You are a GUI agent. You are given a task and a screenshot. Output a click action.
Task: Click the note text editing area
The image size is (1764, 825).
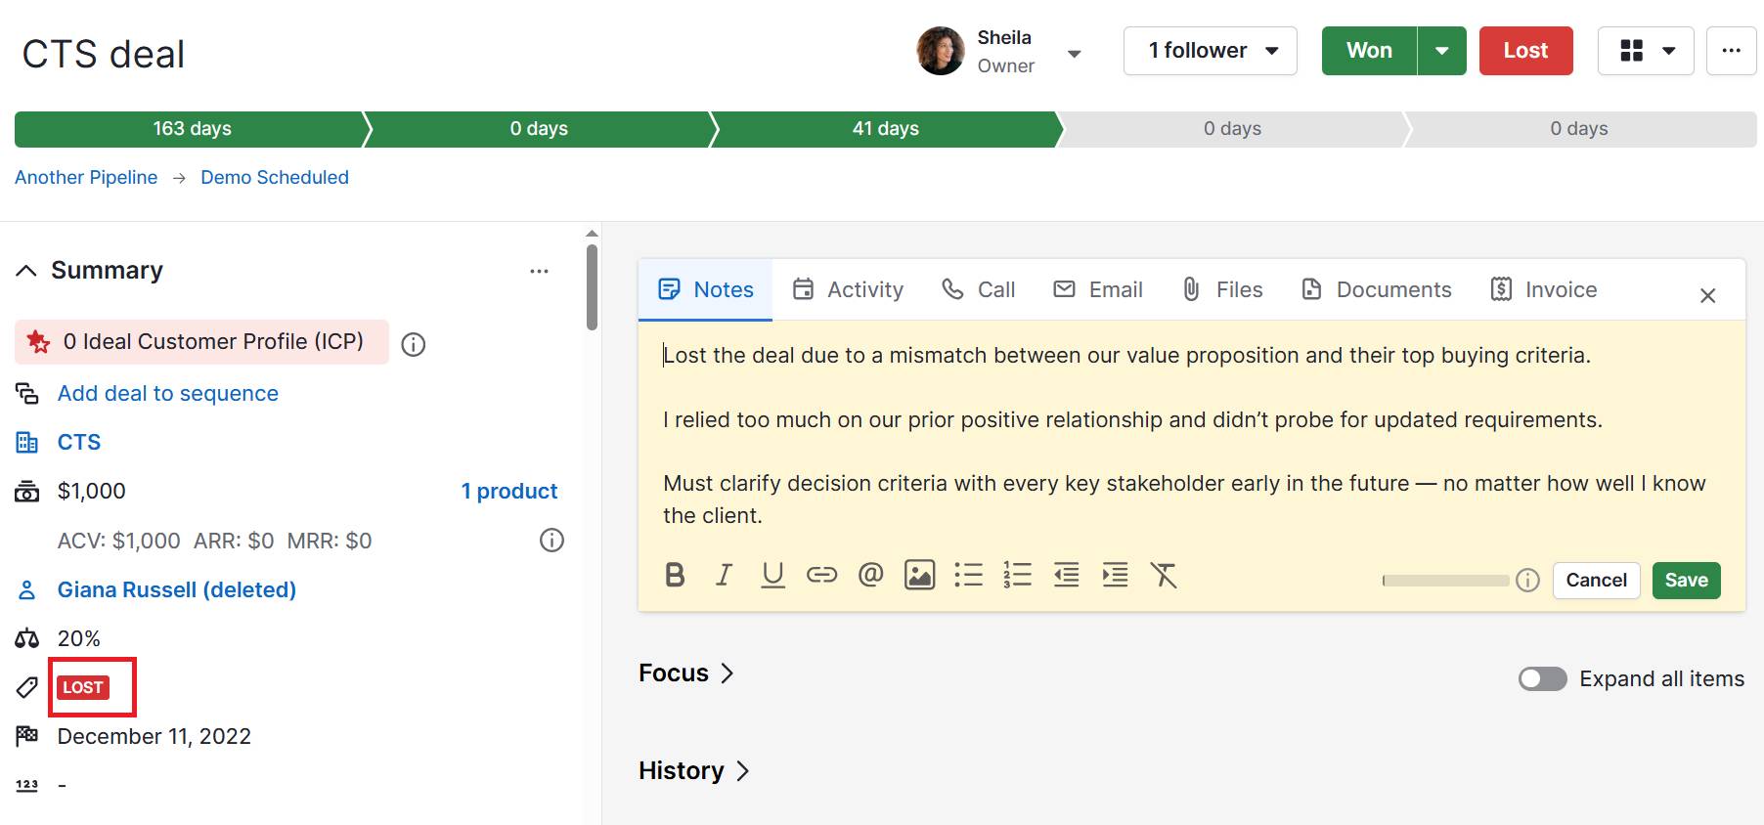[x=1191, y=435]
